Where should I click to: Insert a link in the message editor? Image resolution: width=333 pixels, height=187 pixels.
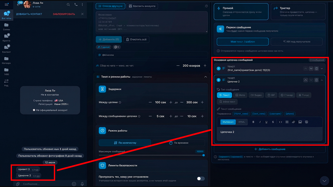point(293,122)
